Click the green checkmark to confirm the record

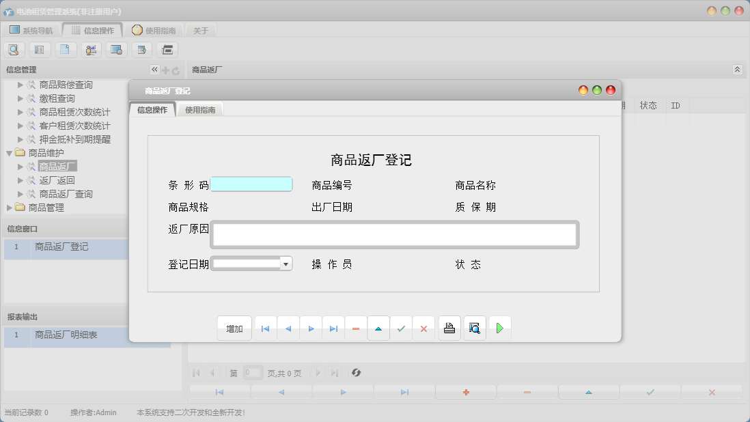tap(401, 328)
